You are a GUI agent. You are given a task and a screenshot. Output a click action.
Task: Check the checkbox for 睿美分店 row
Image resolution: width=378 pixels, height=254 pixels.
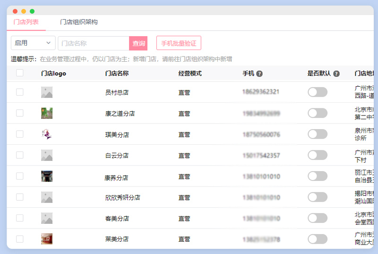pos(20,218)
